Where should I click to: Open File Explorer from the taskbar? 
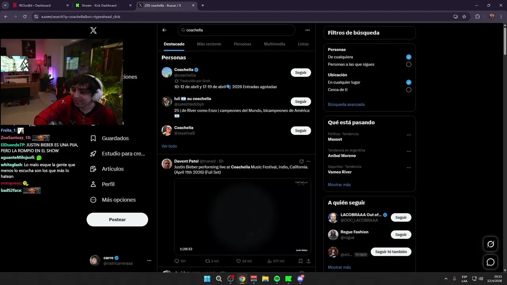[x=265, y=279]
